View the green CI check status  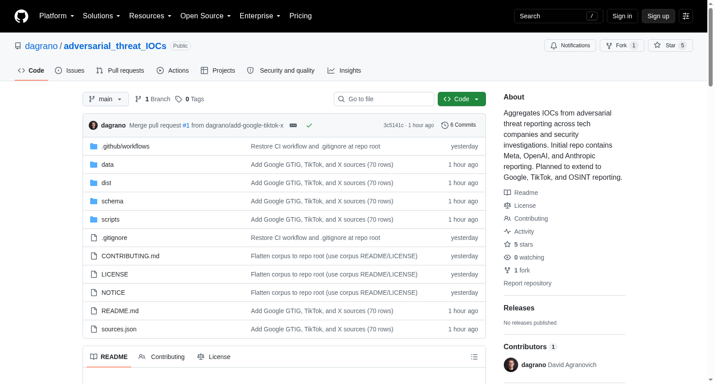pyautogui.click(x=309, y=125)
